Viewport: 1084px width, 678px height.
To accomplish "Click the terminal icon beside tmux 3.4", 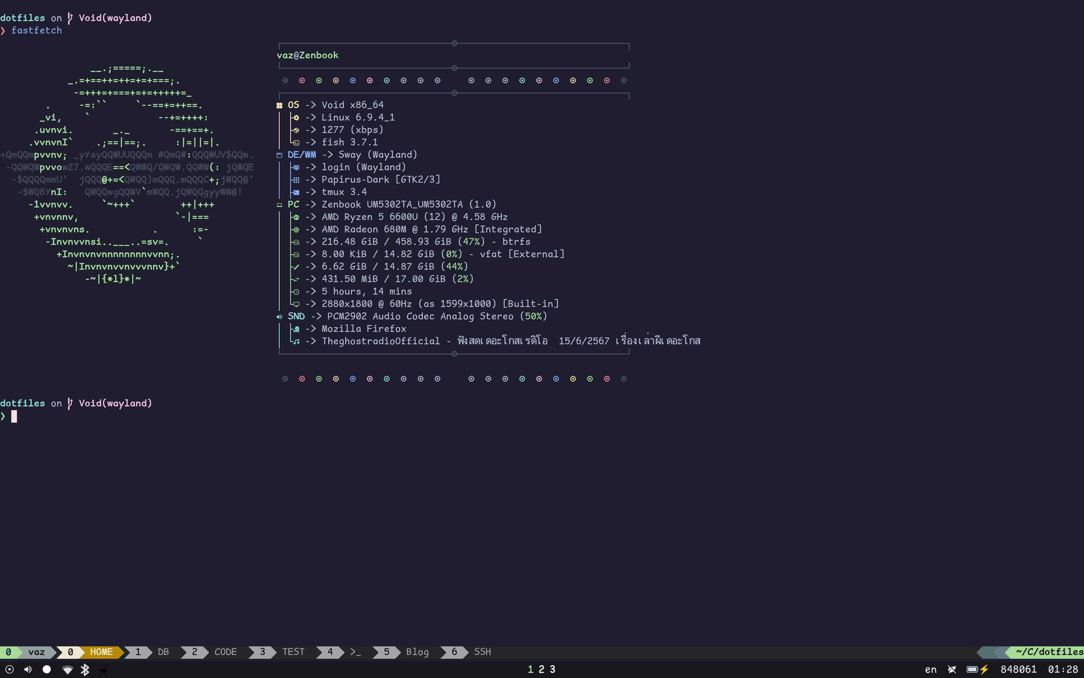I will 296,192.
